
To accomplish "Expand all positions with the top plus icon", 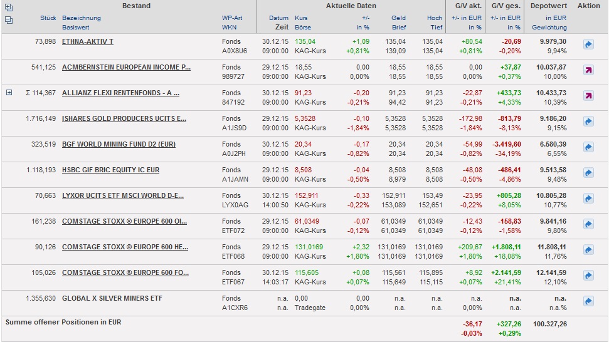I will [x=9, y=8].
